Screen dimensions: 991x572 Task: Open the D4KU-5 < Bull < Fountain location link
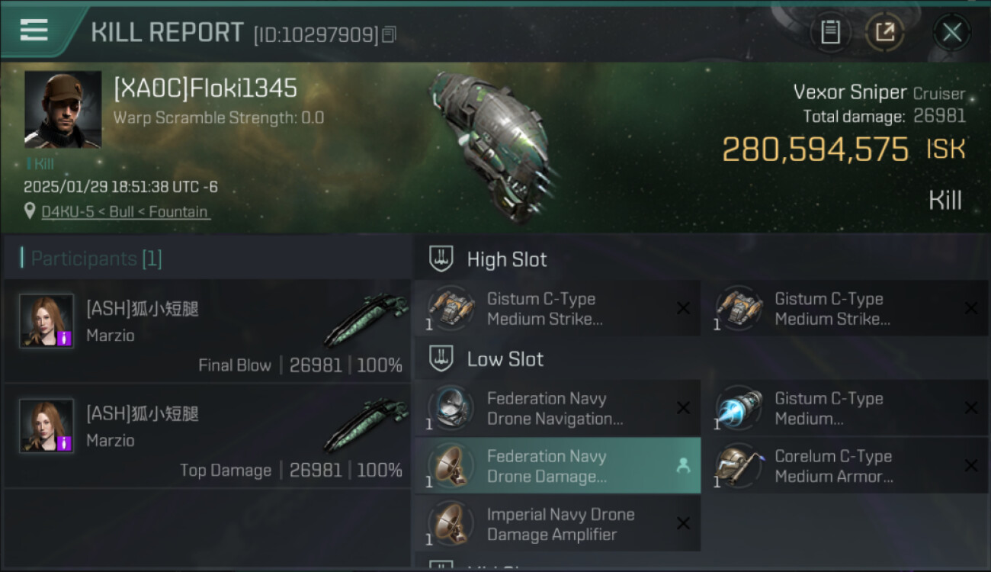126,212
